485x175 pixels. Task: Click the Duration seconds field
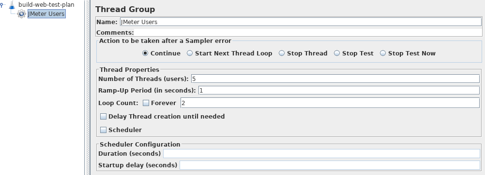tap(321, 153)
